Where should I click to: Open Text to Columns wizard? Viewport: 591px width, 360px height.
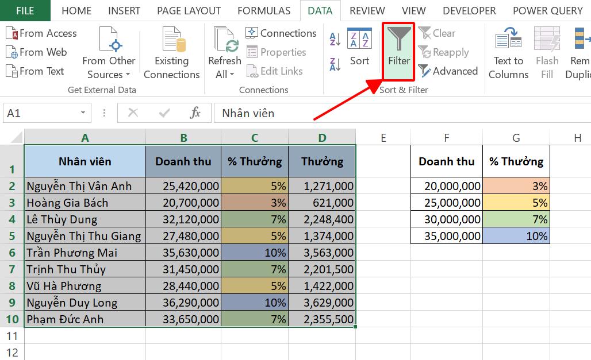point(508,40)
